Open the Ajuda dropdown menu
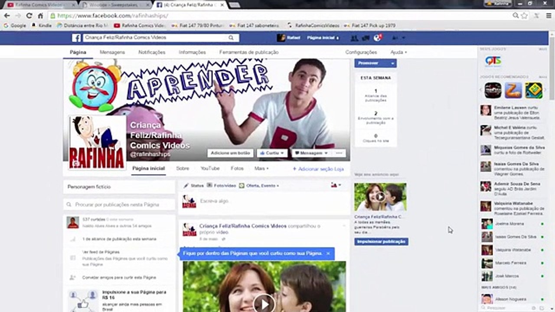This screenshot has height=312, width=555. pos(398,52)
